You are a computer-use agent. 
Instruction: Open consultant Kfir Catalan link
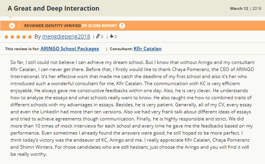[x=147, y=49]
